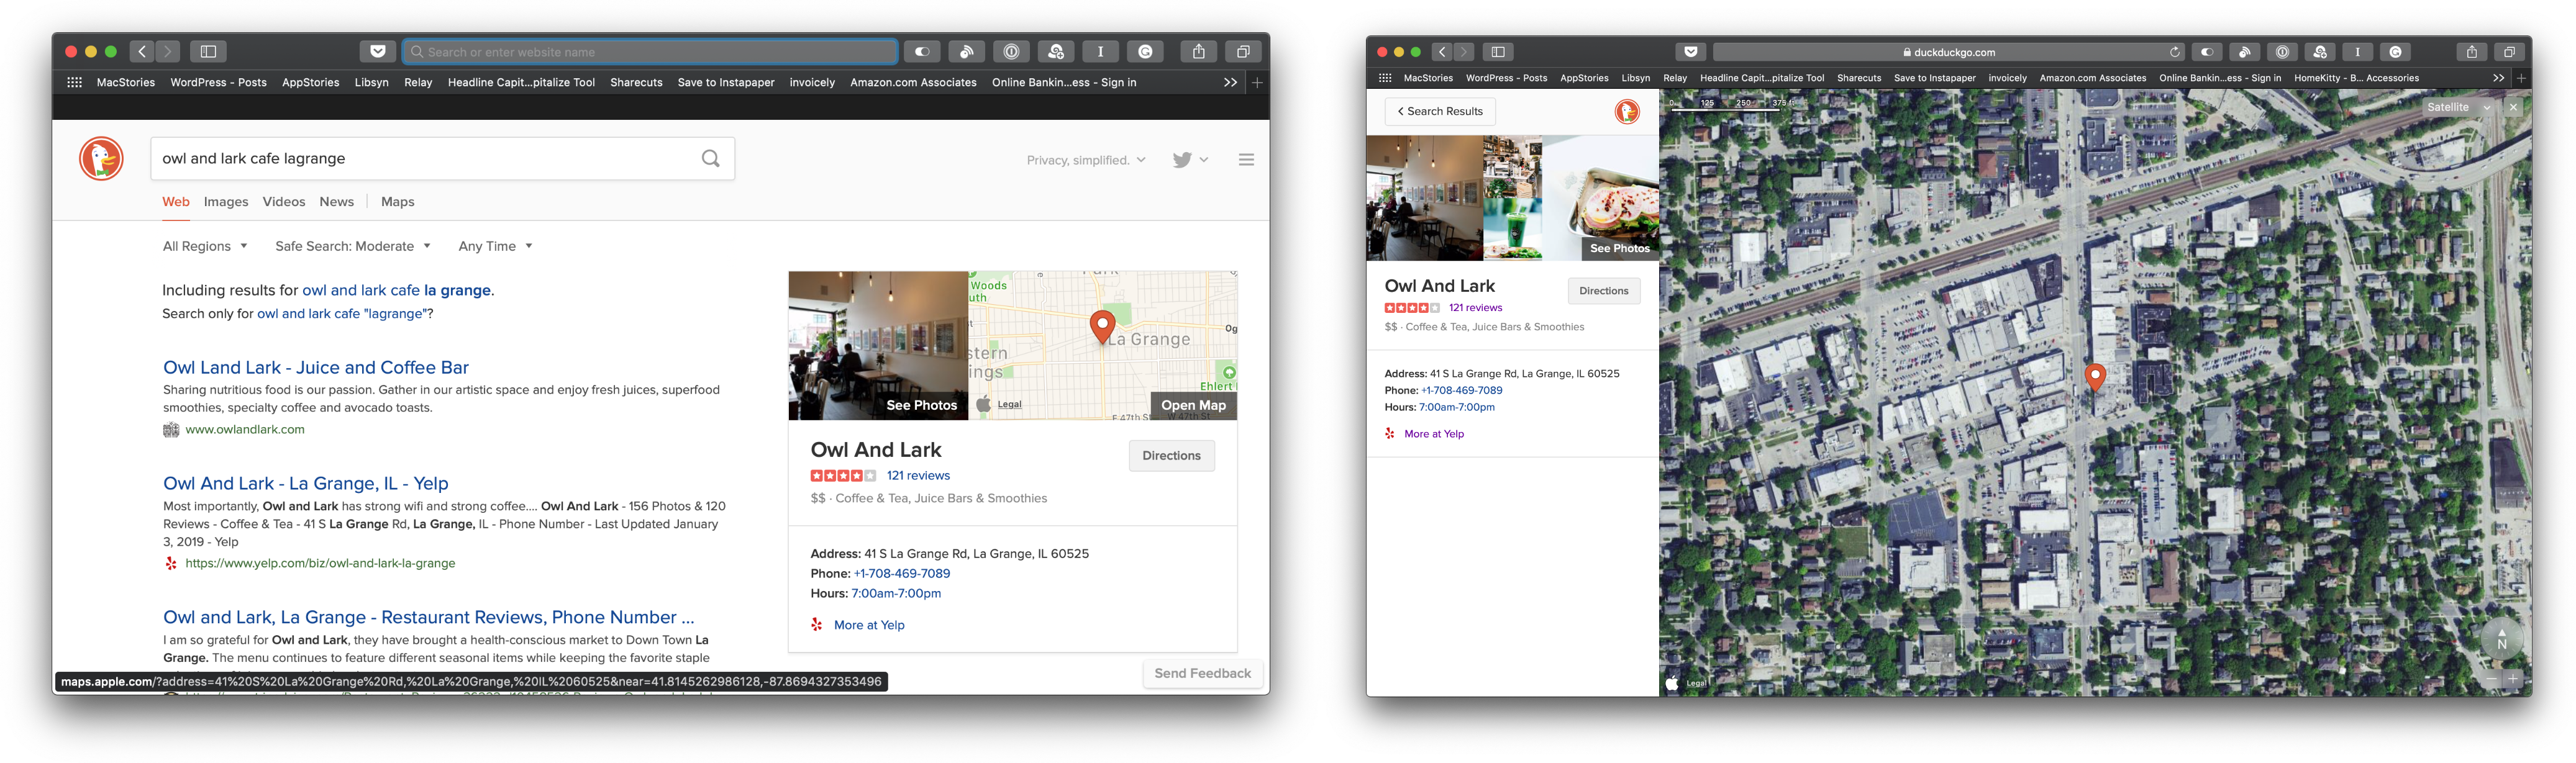Click Directions button in left window card
The image size is (2576, 763).
pyautogui.click(x=1171, y=456)
